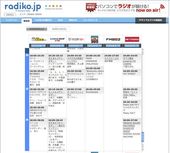Click the now on air banner
The width and height of the screenshot is (170, 153).
click(126, 8)
